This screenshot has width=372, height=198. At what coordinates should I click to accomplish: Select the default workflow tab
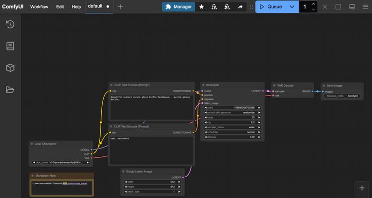pyautogui.click(x=99, y=6)
